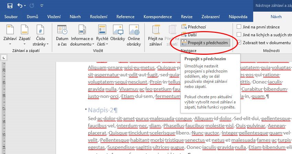Enable Jiné na první stránce checkbox
292x154 pixels.
[x=239, y=27]
